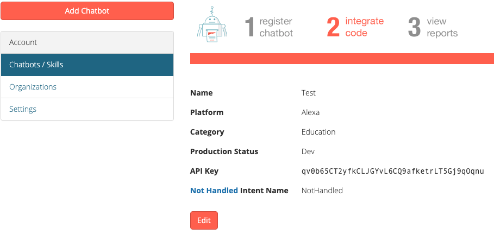Open Settings from the sidebar
The image size is (494, 241).
23,109
